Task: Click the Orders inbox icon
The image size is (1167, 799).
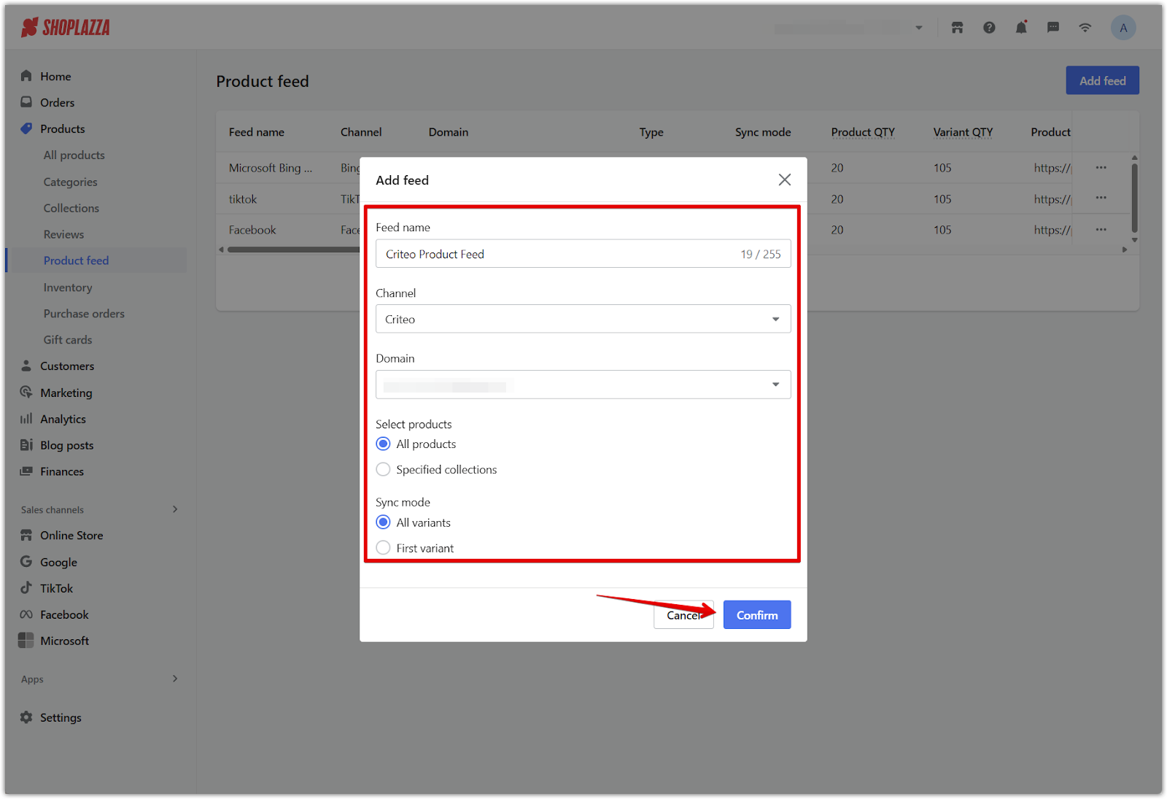Action: 26,102
